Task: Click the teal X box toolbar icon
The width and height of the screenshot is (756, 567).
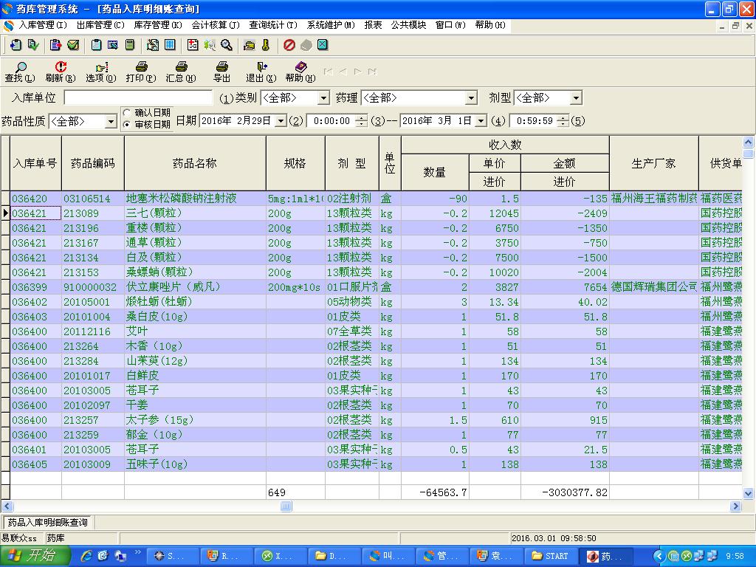Action: point(323,45)
